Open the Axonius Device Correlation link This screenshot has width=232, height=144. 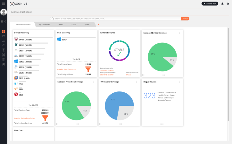tap(24, 118)
